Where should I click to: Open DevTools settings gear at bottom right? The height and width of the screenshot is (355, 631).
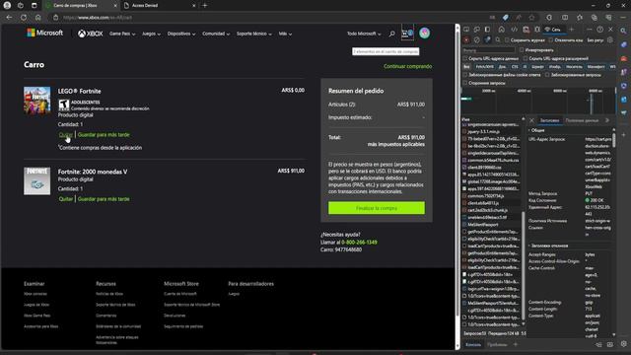point(623,344)
